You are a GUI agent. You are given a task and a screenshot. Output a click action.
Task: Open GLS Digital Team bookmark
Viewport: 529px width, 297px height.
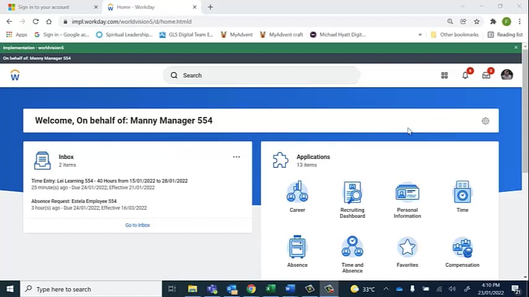tap(186, 35)
